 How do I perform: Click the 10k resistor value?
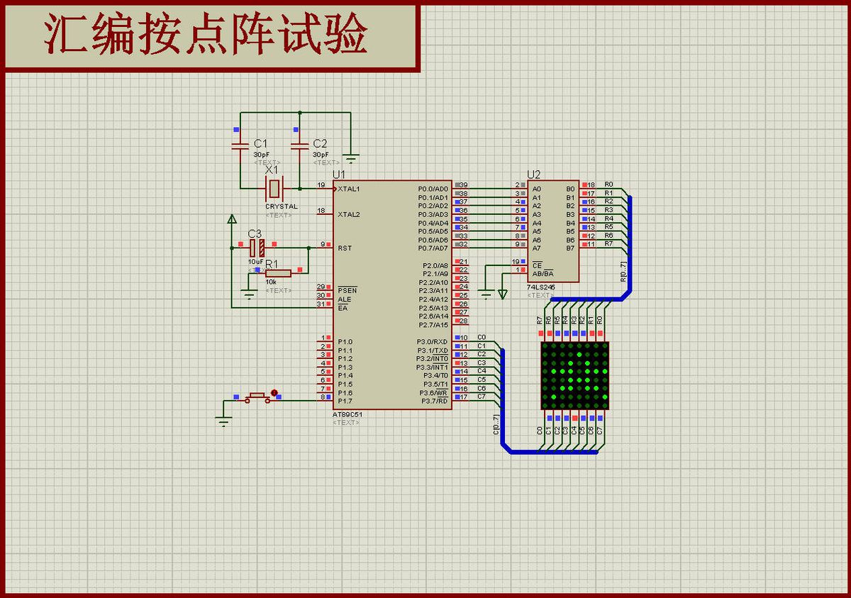271,282
